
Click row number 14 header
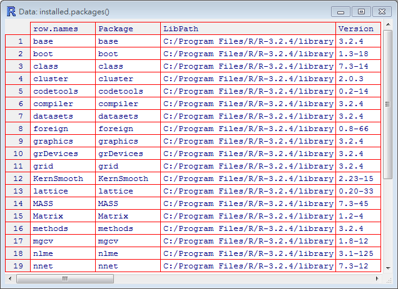coord(18,203)
